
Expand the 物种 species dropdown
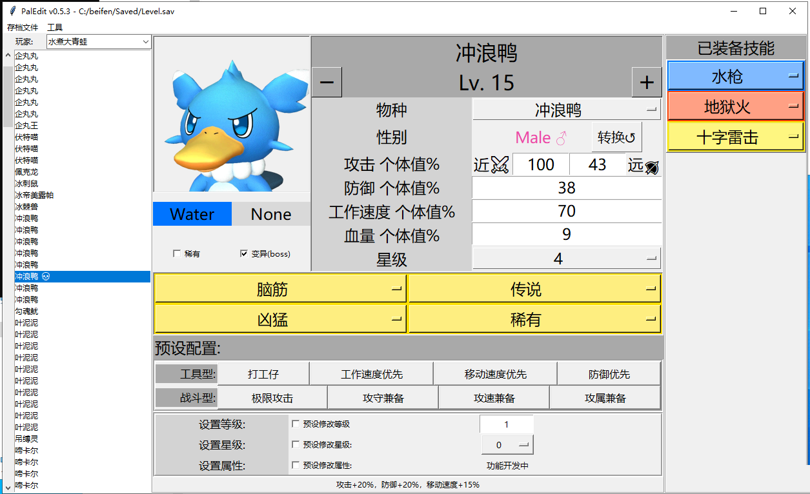point(567,110)
